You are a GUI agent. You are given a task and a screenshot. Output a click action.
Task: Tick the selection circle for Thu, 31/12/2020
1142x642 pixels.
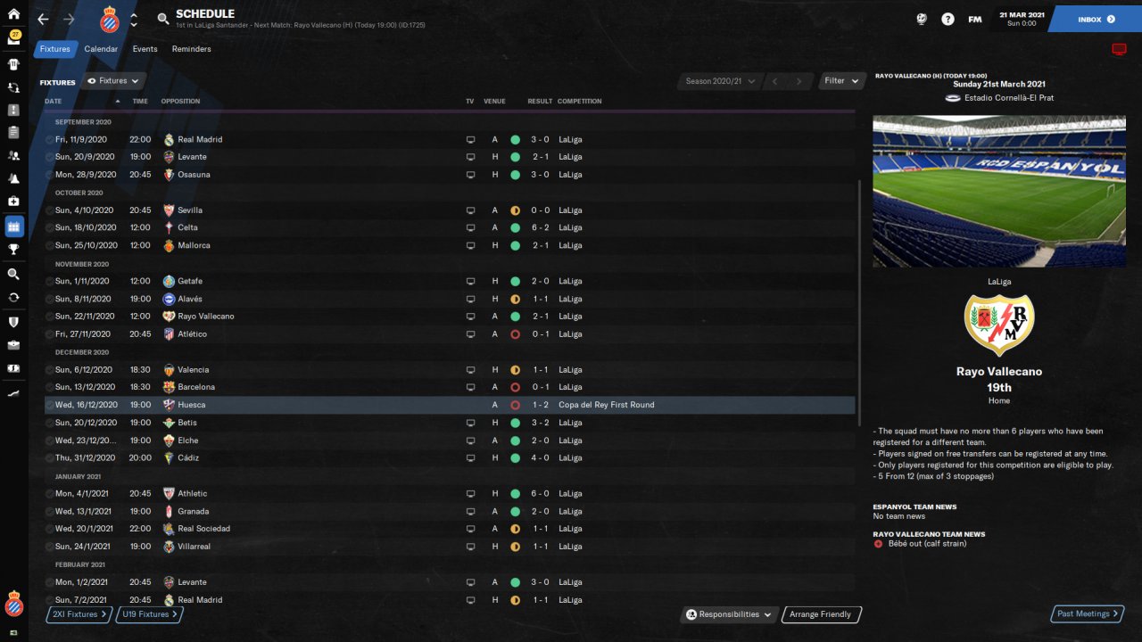click(x=49, y=458)
